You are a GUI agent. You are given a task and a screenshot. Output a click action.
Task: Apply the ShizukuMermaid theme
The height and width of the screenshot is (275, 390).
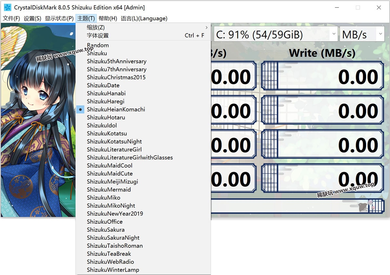pos(143,190)
